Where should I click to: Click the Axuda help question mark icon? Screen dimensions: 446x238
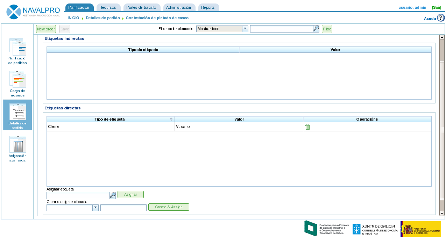[x=441, y=18]
